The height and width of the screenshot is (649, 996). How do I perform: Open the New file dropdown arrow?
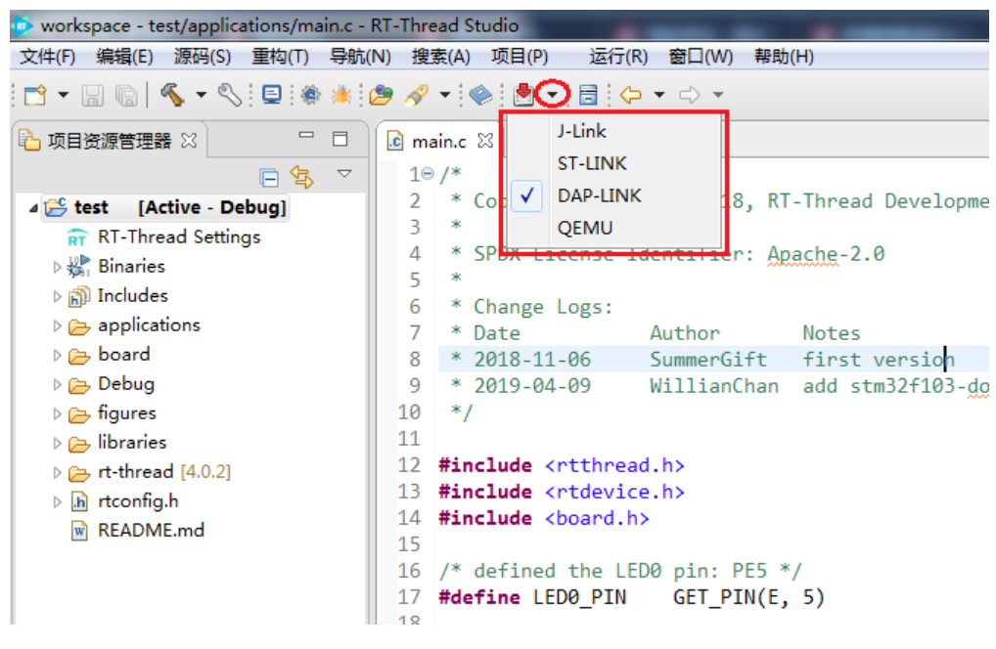pos(64,95)
